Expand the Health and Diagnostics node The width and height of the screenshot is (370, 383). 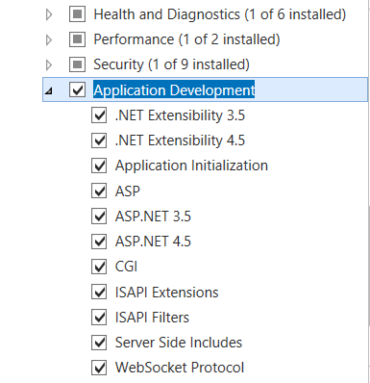[49, 14]
